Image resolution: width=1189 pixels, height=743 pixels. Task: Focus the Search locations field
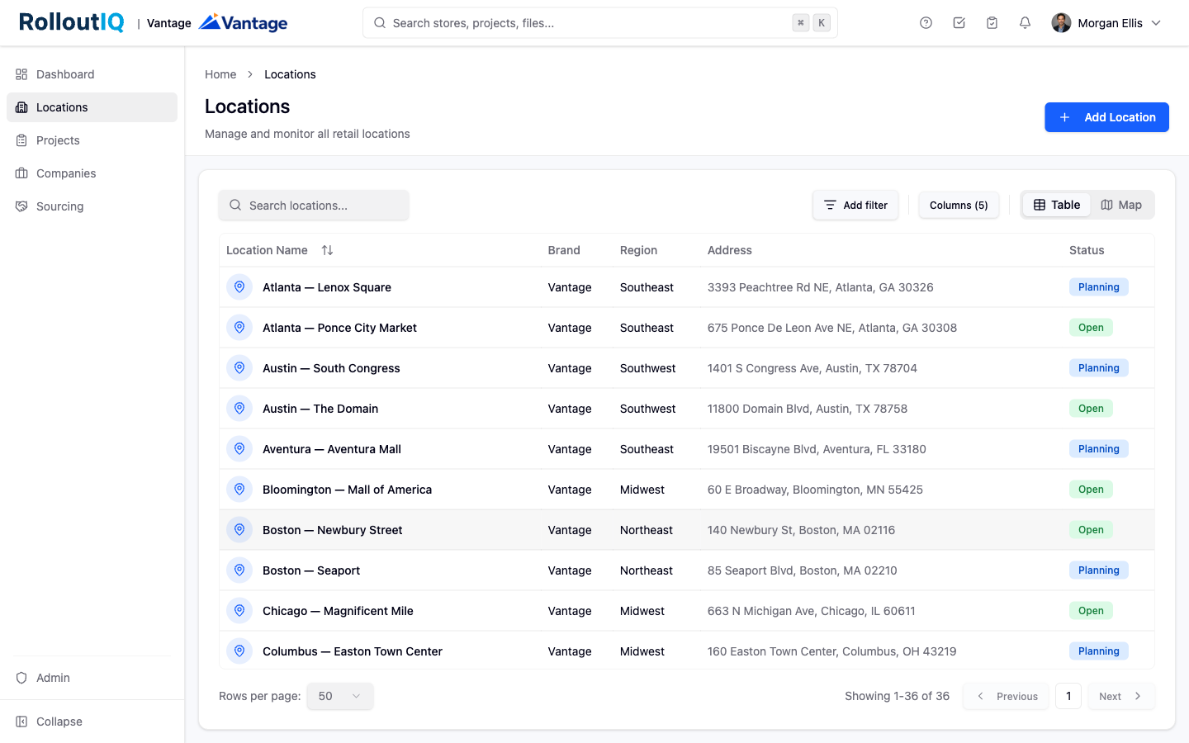[314, 206]
